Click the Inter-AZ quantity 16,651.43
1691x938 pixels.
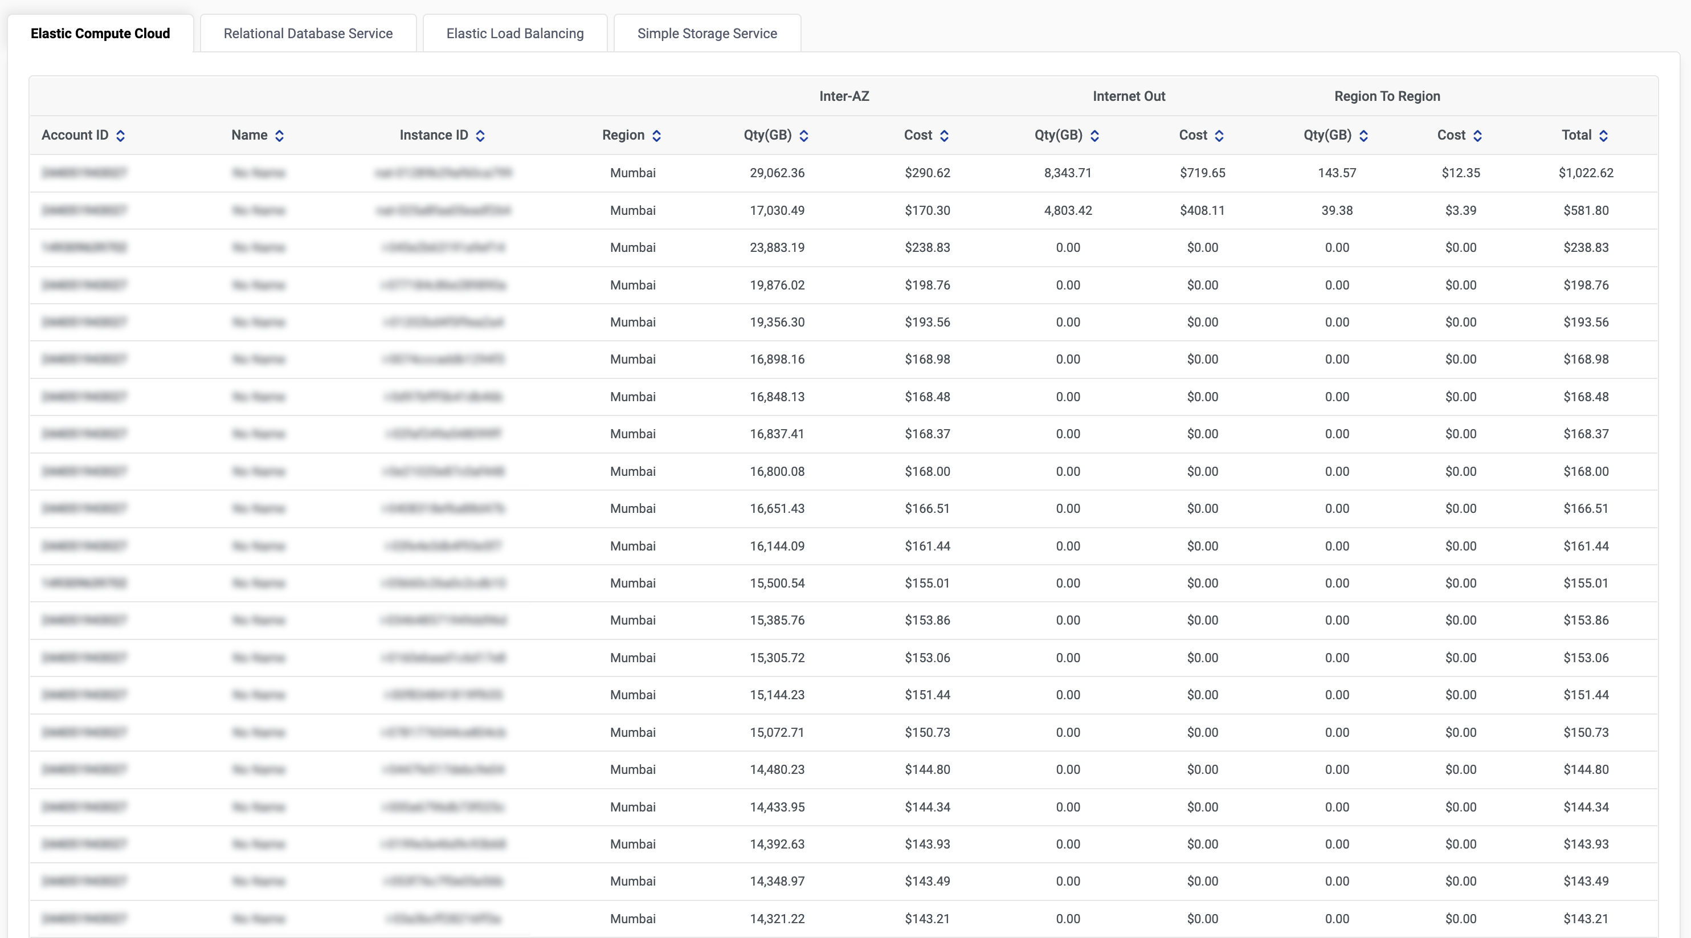[x=777, y=509]
